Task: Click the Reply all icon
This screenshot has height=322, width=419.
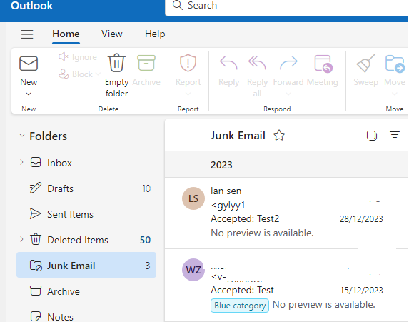Action: pyautogui.click(x=257, y=63)
